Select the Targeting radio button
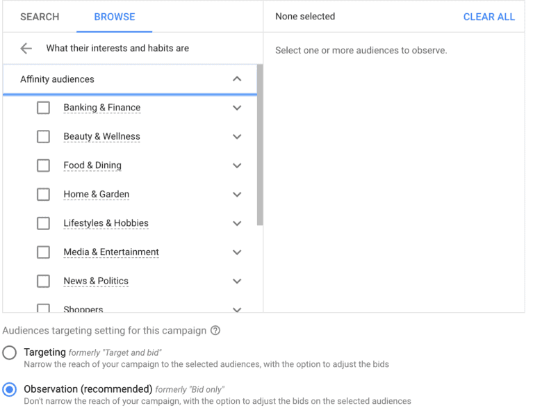 (x=10, y=353)
